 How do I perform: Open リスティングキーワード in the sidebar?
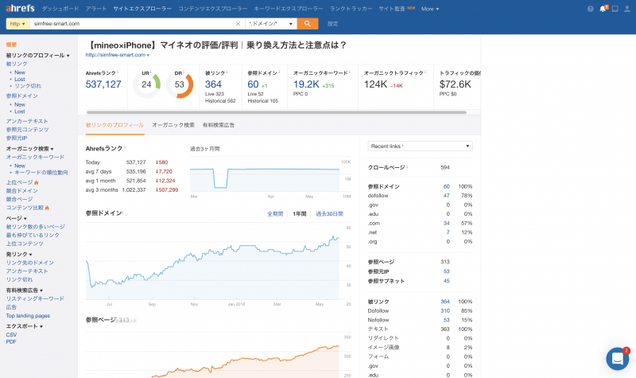click(x=35, y=299)
